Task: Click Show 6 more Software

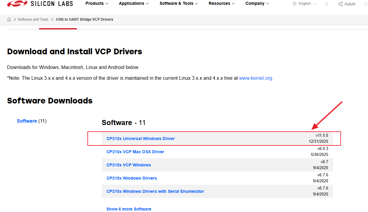Action: [x=129, y=209]
